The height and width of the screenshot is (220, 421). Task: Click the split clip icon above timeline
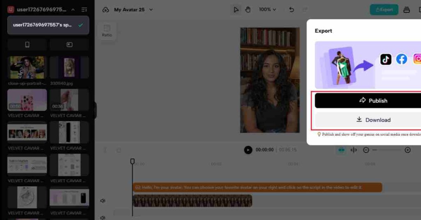(354, 150)
